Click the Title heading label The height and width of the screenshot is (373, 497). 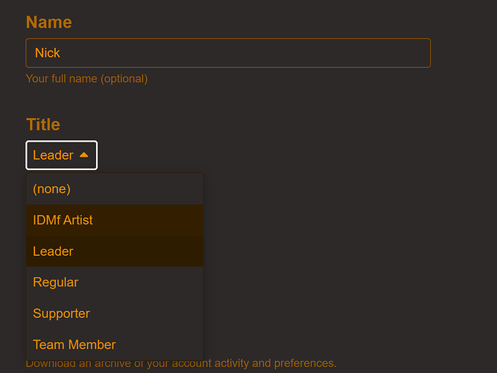(43, 125)
